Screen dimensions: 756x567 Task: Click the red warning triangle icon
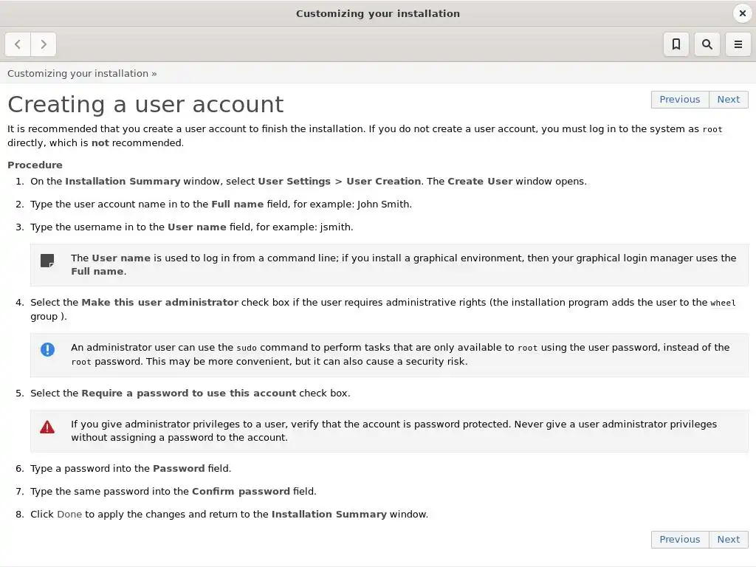(47, 427)
